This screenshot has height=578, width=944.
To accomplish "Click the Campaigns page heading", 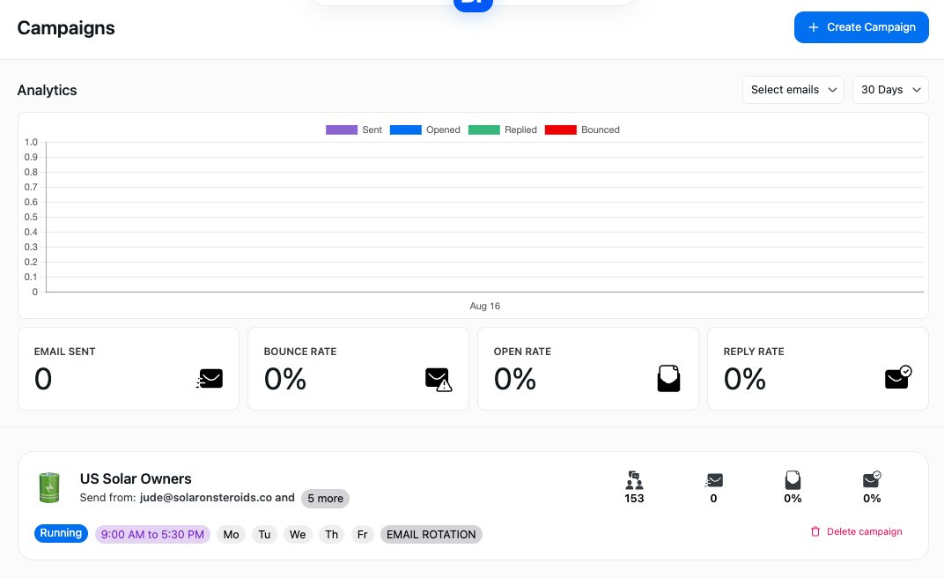I will [66, 27].
